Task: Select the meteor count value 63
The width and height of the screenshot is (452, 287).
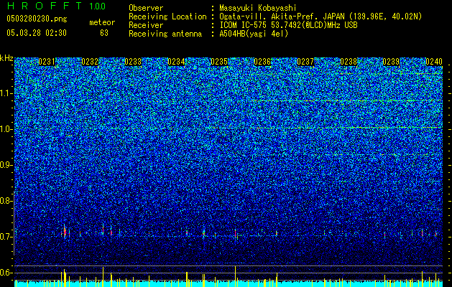Action: (104, 33)
